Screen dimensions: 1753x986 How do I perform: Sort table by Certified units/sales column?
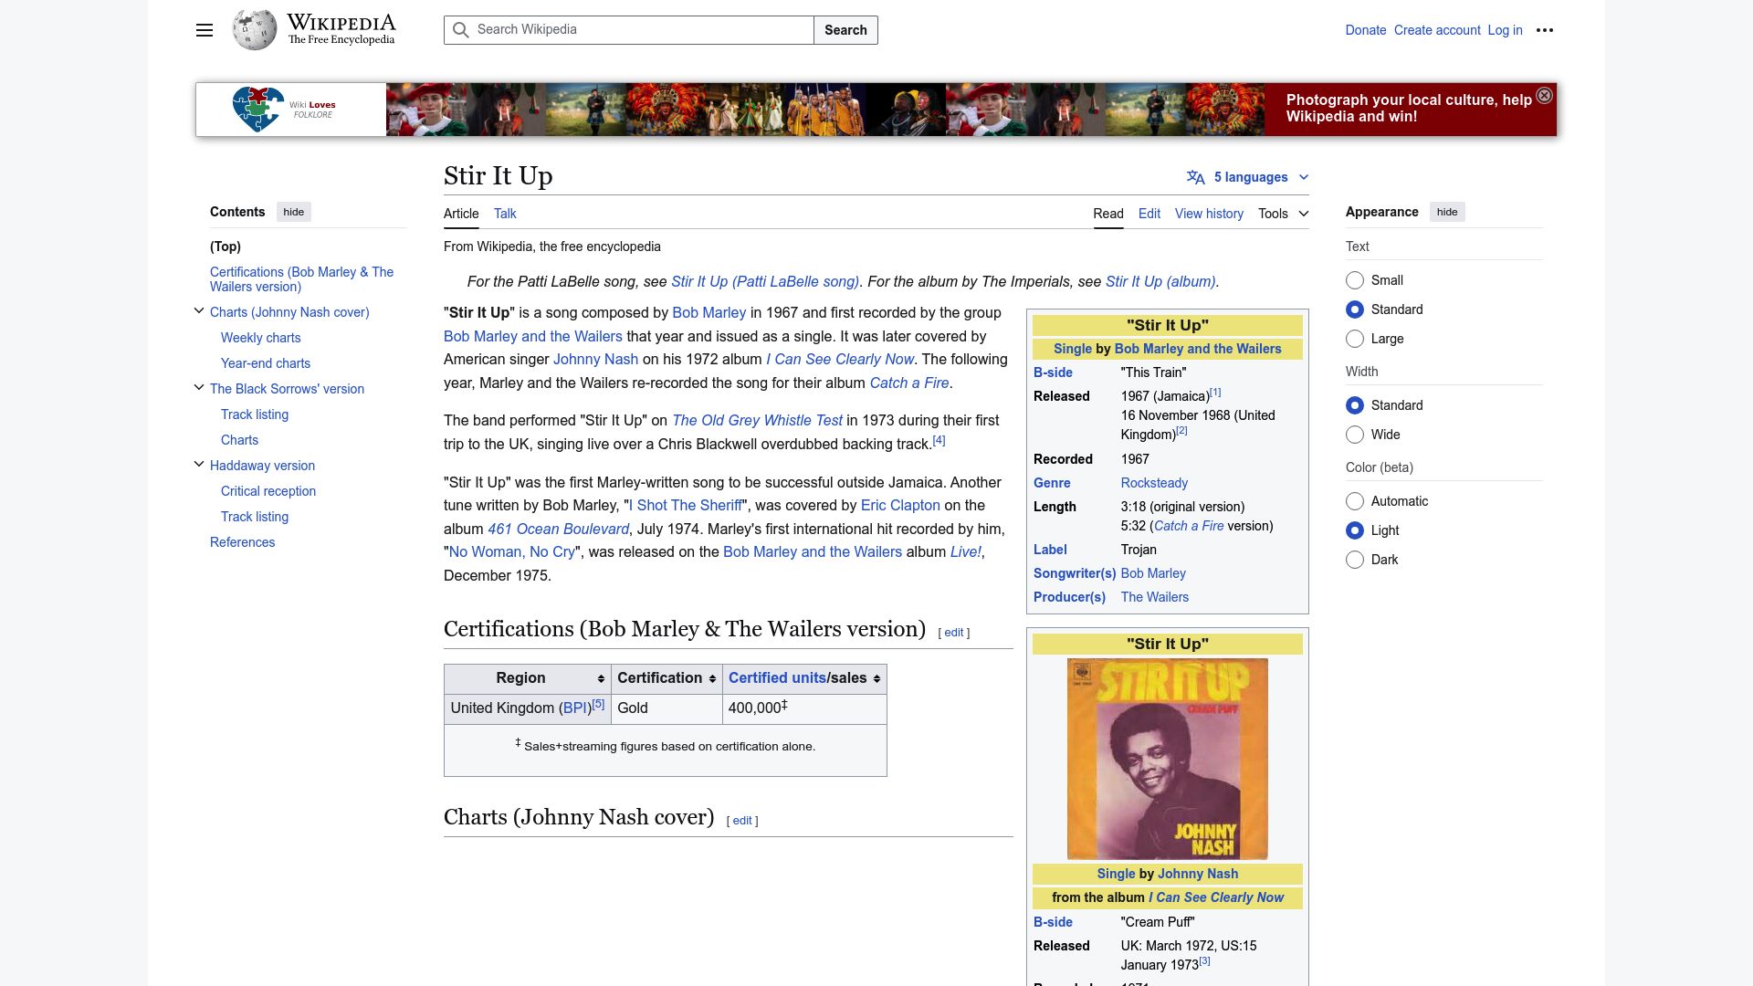pos(876,678)
